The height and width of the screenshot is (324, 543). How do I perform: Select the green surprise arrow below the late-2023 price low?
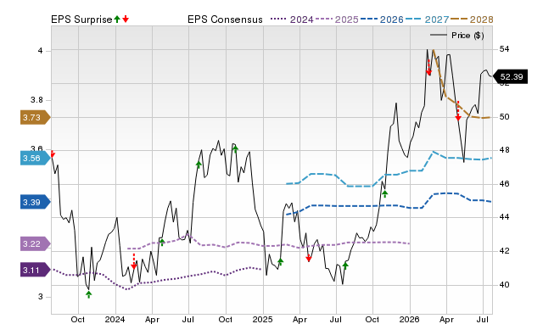pos(88,294)
